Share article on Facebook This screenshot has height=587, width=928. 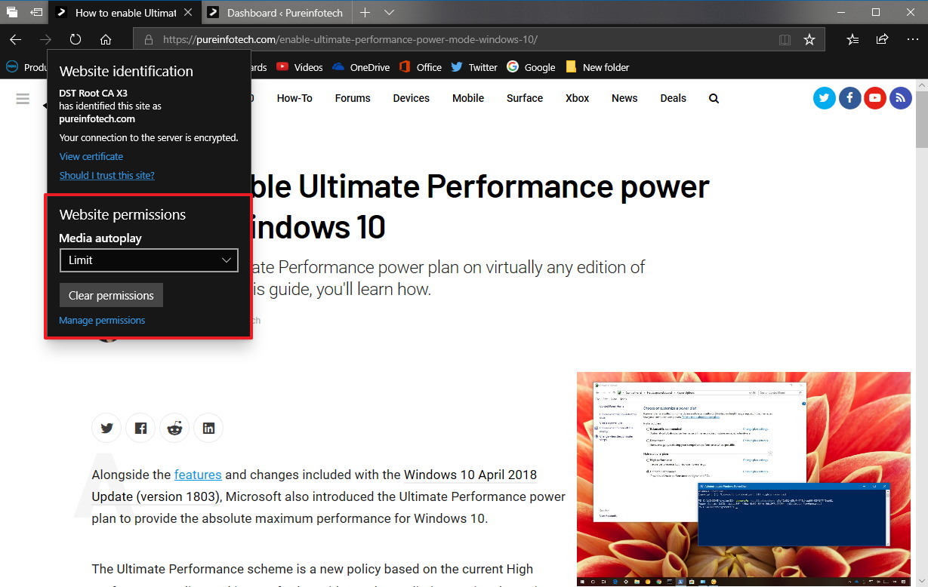(140, 429)
